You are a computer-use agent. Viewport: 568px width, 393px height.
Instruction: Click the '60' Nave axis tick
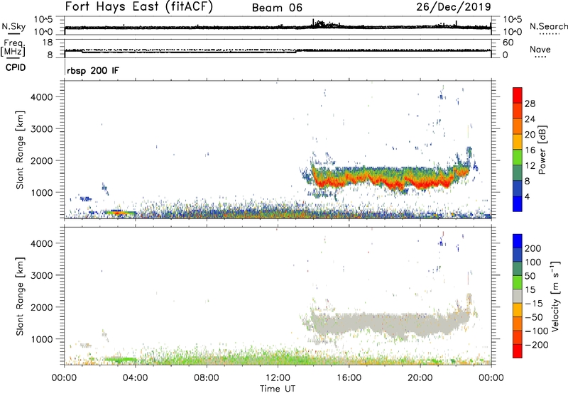tap(508, 43)
